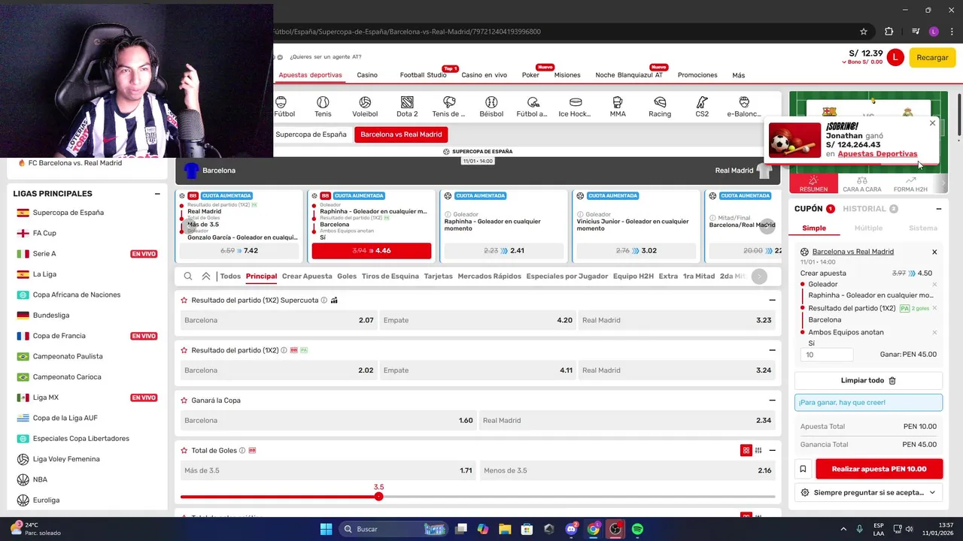Click the Recargar button
This screenshot has height=541, width=963.
[x=932, y=57]
